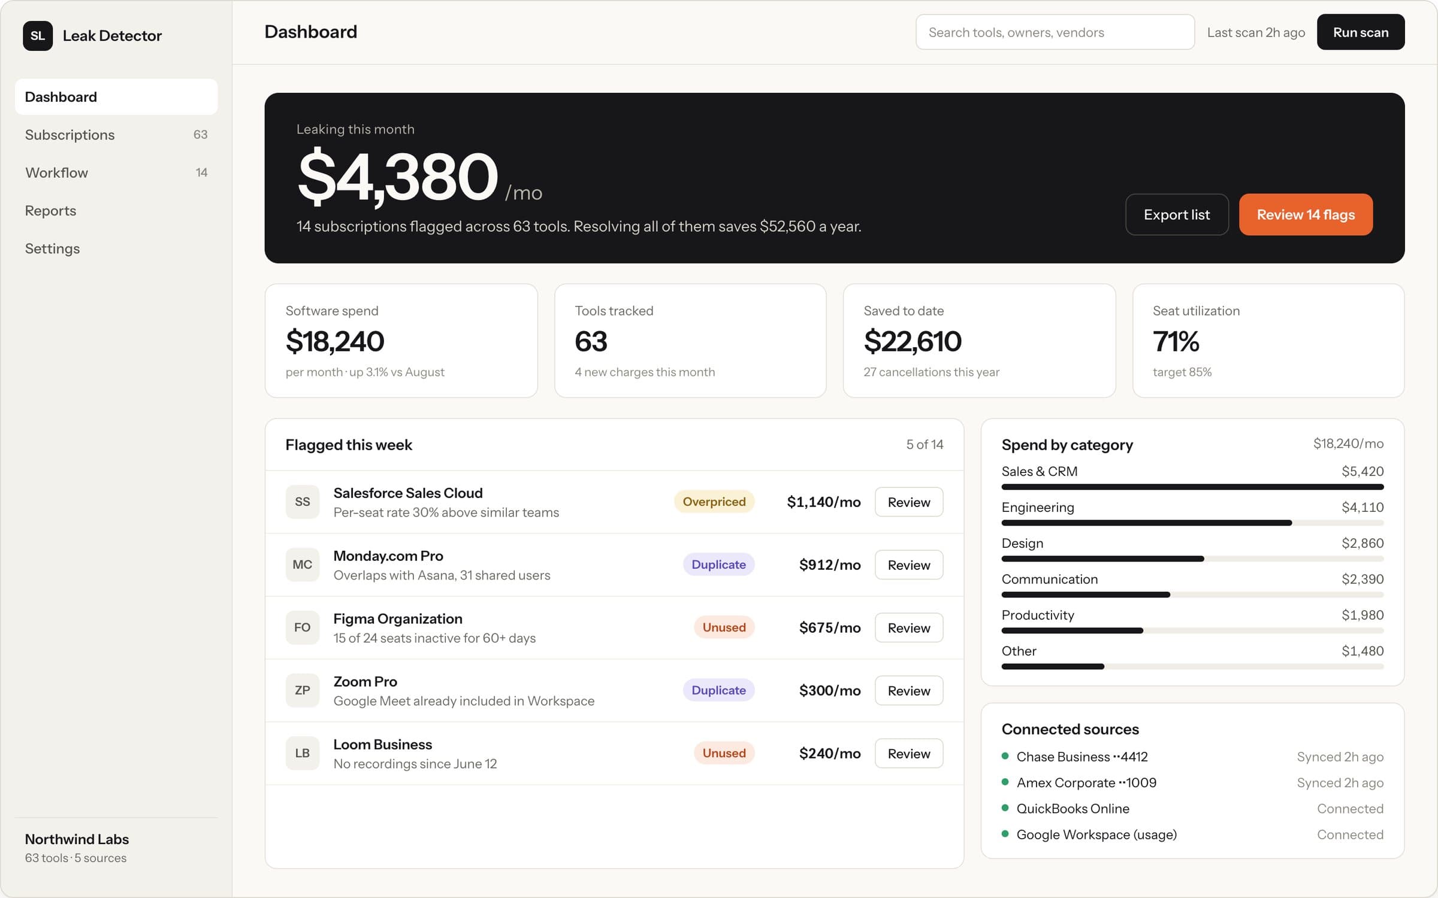Select the Loom Business title

[383, 744]
